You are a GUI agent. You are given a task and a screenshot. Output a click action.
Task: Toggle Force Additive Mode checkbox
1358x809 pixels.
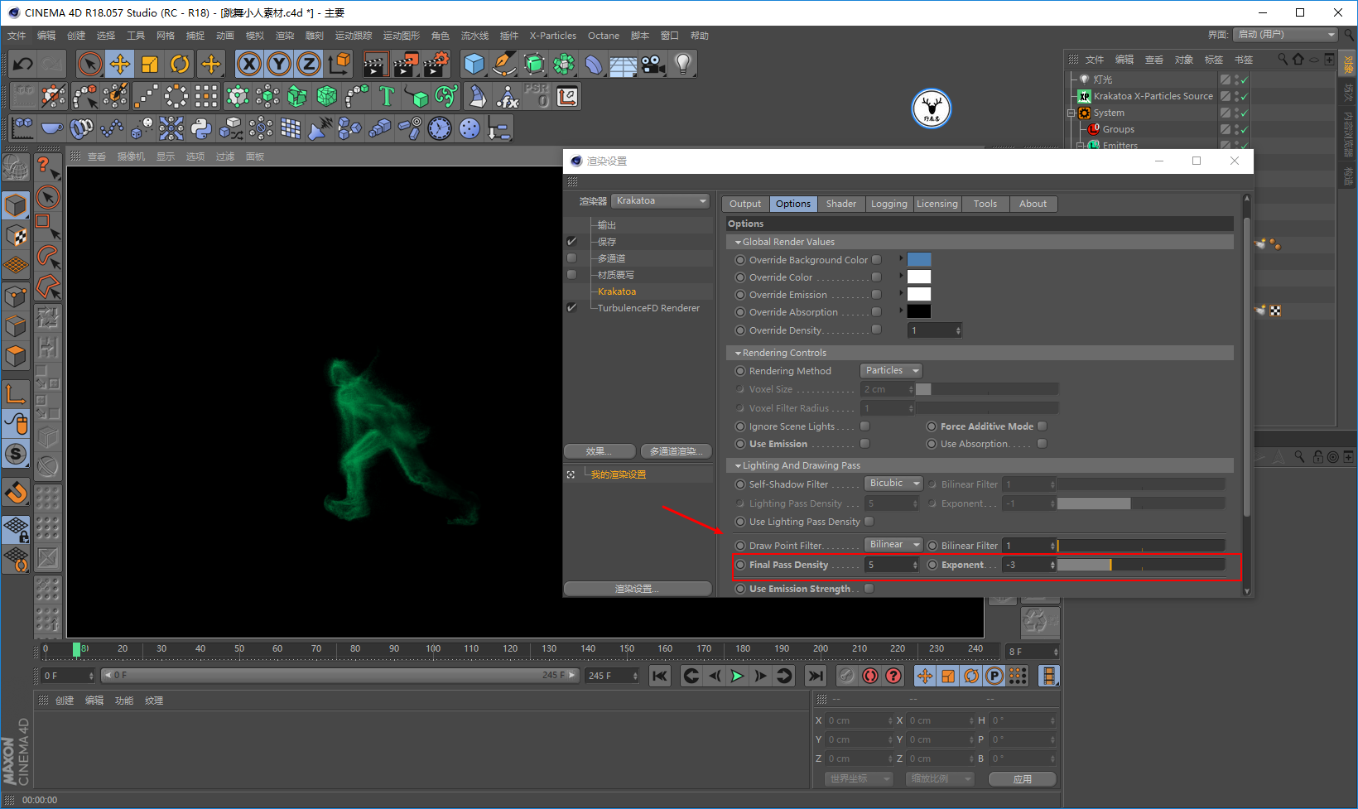pos(1043,426)
